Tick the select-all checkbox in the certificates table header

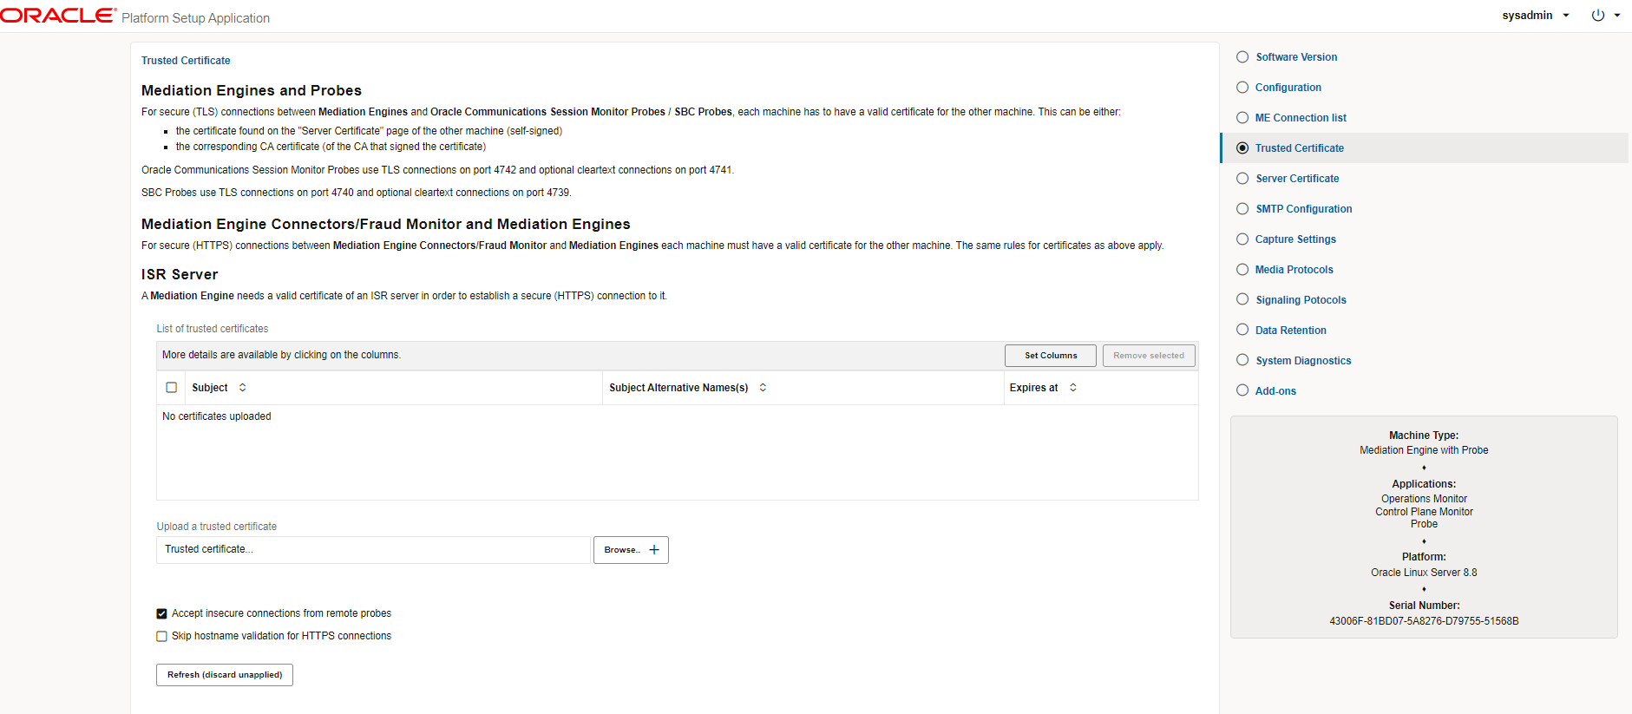[172, 388]
